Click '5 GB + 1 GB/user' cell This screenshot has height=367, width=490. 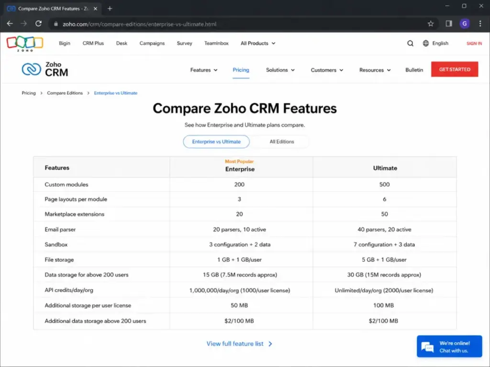384,259
